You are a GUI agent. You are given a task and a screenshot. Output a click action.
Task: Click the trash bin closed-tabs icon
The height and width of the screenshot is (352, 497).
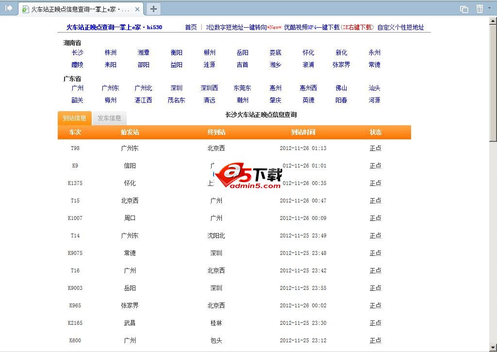[x=480, y=9]
